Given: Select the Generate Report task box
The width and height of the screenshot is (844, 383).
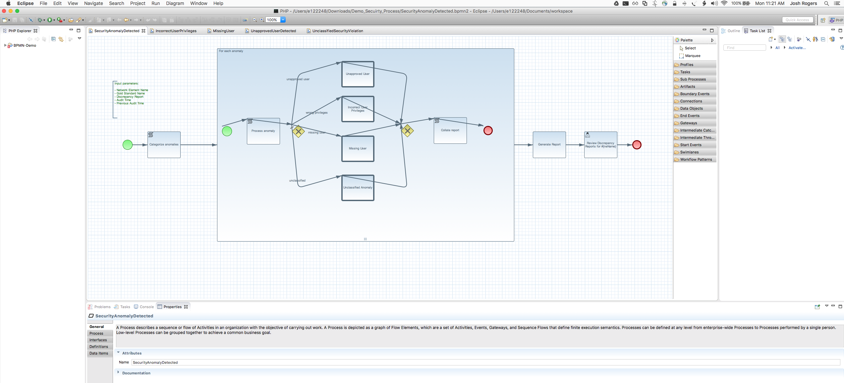Looking at the screenshot, I should [x=549, y=145].
